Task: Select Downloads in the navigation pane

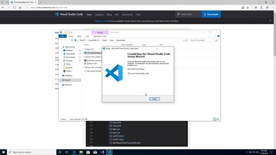Action: point(70,54)
